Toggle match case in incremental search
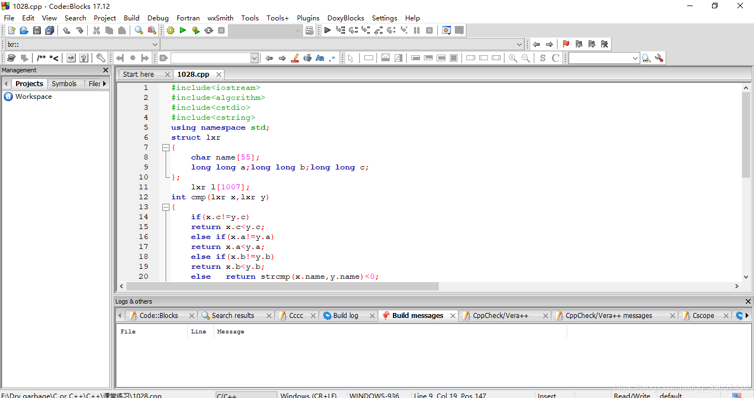This screenshot has width=754, height=398. (x=320, y=58)
